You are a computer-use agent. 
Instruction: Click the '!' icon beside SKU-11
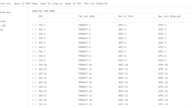[33, 69]
